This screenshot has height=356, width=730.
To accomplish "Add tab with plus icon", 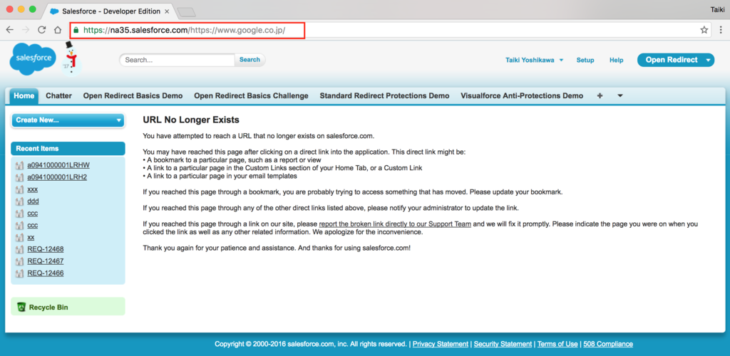I will point(600,95).
